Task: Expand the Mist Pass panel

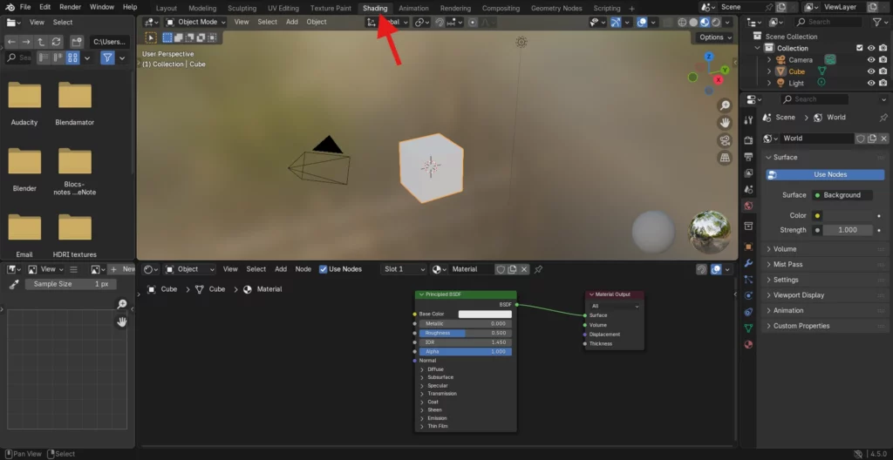Action: click(787, 264)
